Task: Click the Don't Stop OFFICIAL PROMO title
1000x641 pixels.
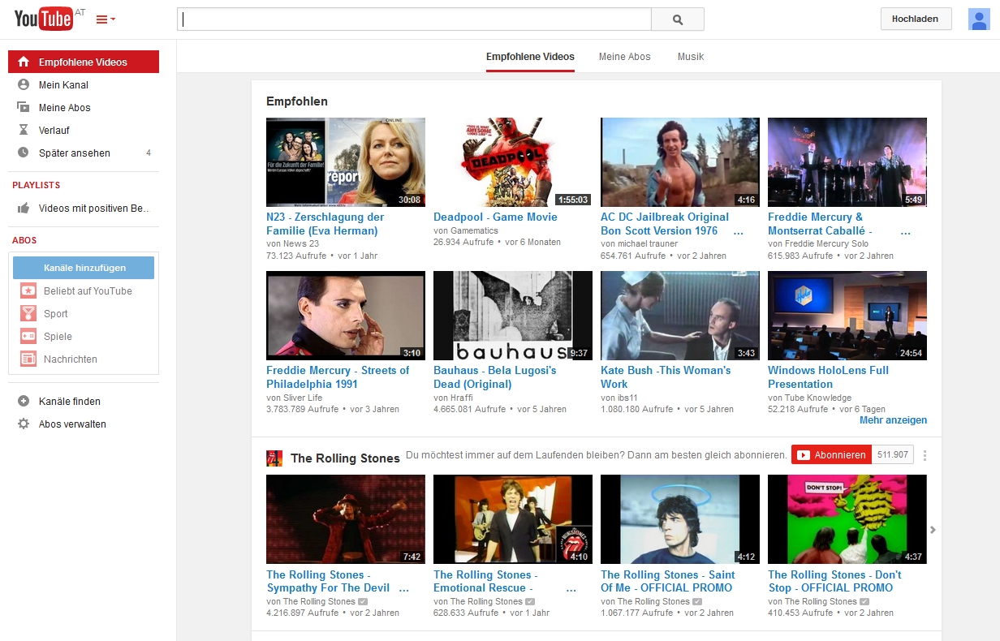Action: pyautogui.click(x=834, y=581)
